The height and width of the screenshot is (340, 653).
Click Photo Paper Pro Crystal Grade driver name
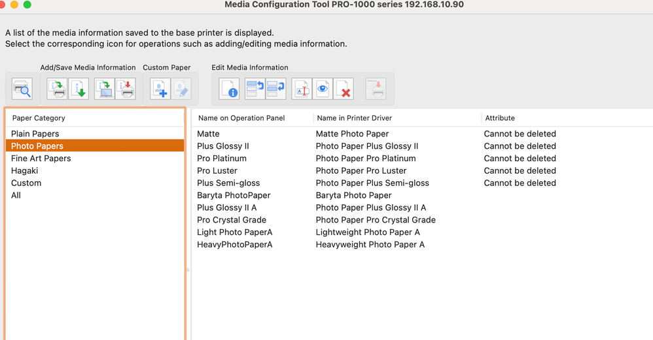376,220
